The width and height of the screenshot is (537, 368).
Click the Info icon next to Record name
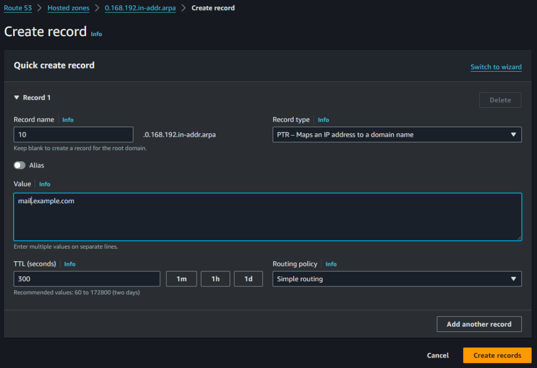point(68,119)
